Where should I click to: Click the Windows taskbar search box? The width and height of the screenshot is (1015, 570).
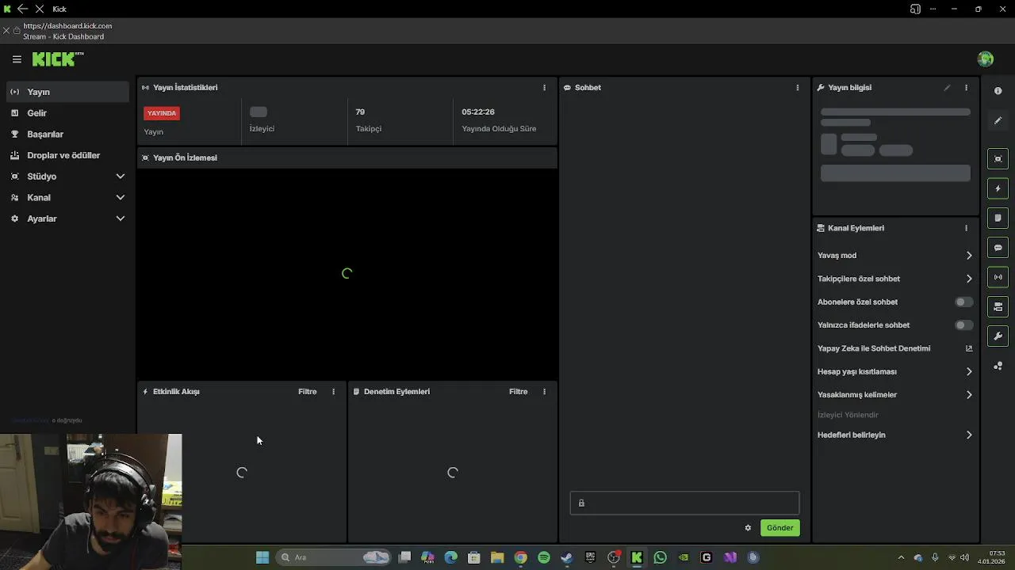click(x=334, y=557)
